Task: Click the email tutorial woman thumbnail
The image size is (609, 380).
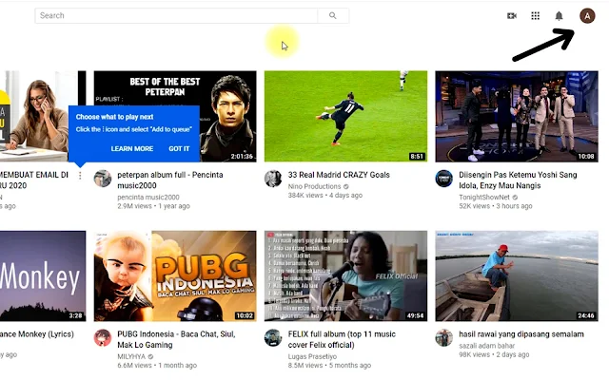Action: point(43,116)
